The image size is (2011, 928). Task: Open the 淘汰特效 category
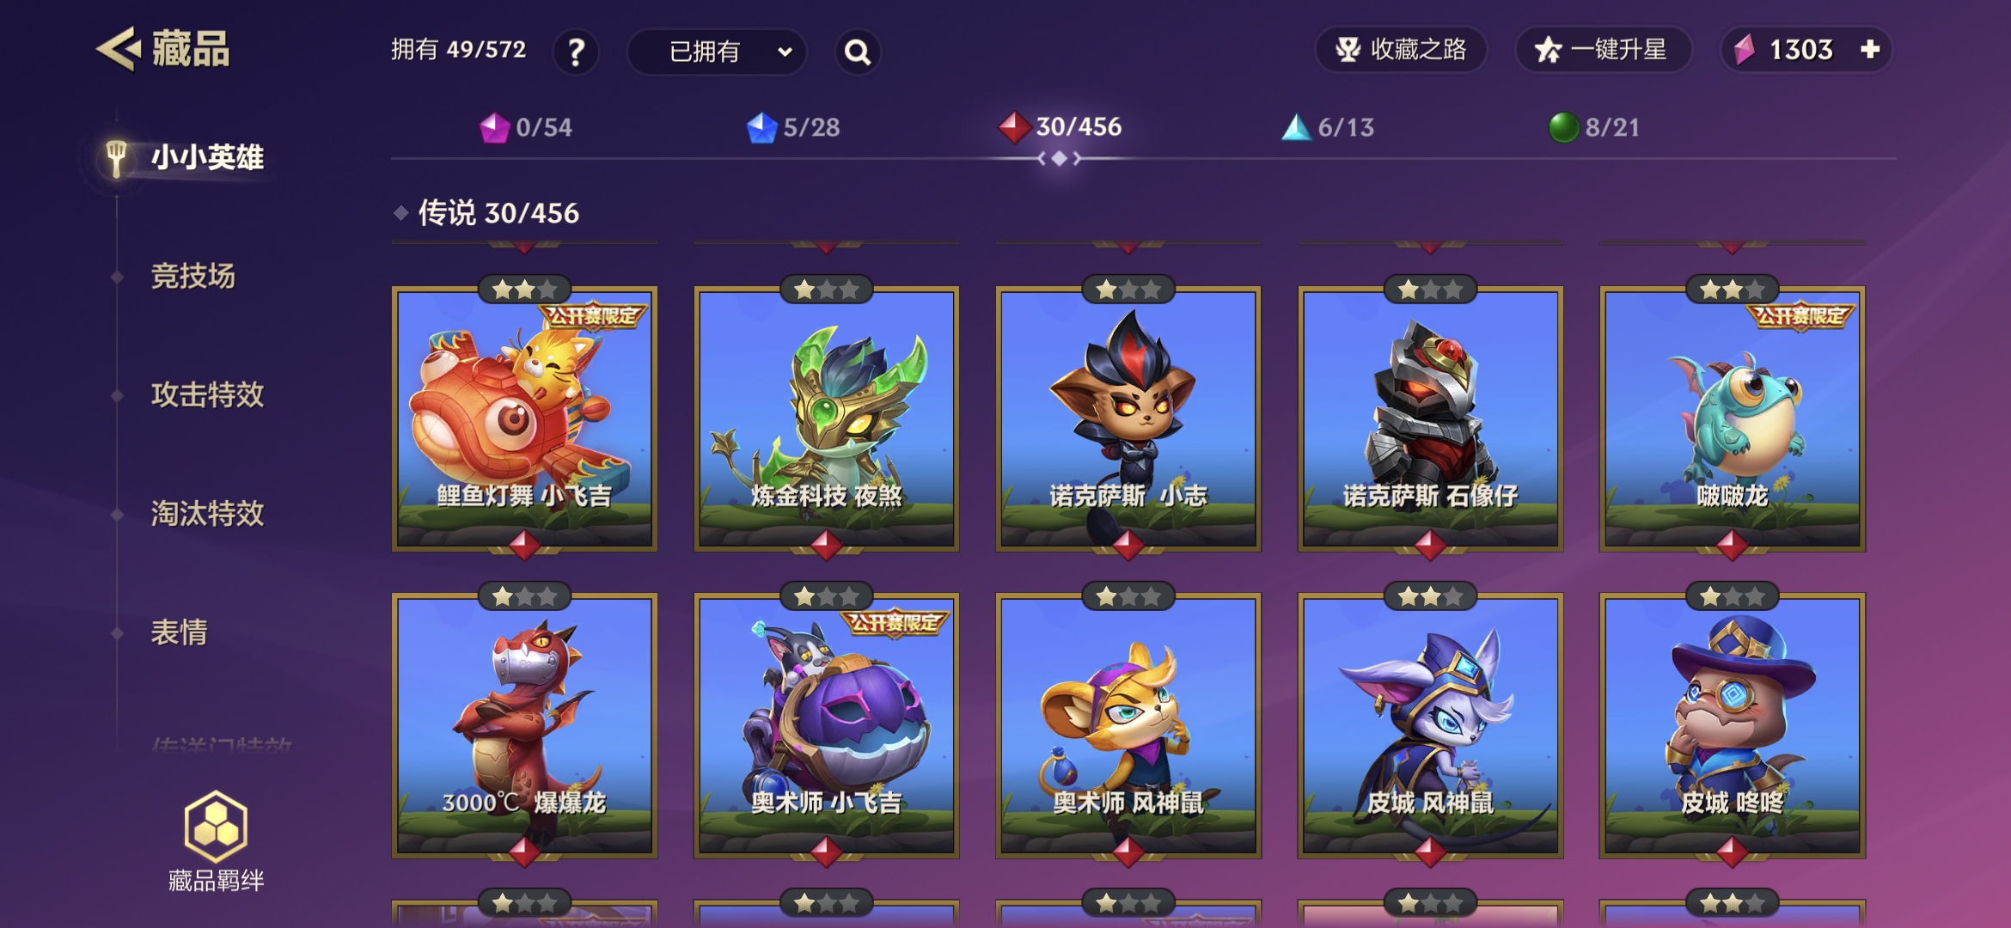point(207,513)
